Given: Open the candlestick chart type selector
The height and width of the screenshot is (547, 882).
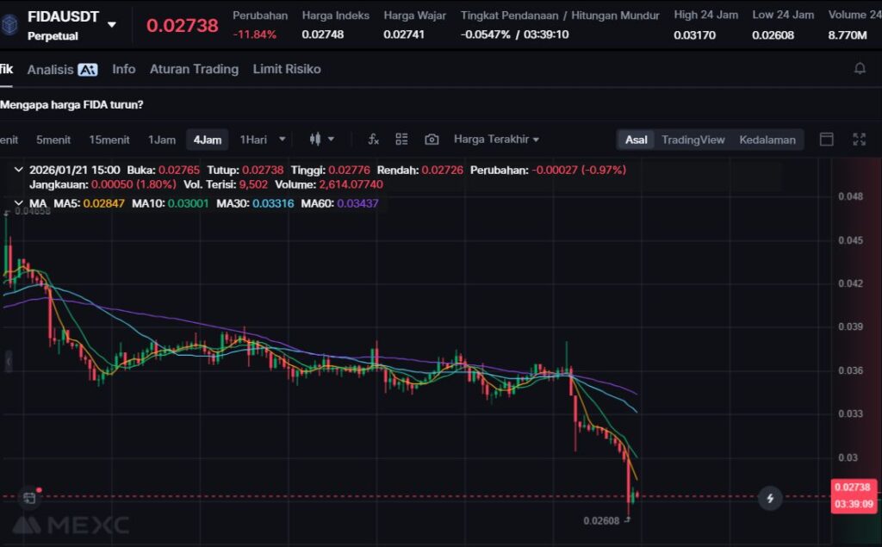Looking at the screenshot, I should click(x=321, y=140).
